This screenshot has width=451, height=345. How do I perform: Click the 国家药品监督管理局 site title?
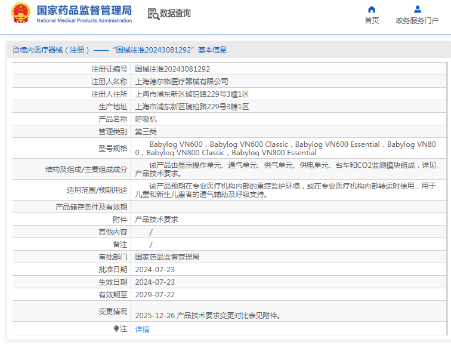(84, 10)
